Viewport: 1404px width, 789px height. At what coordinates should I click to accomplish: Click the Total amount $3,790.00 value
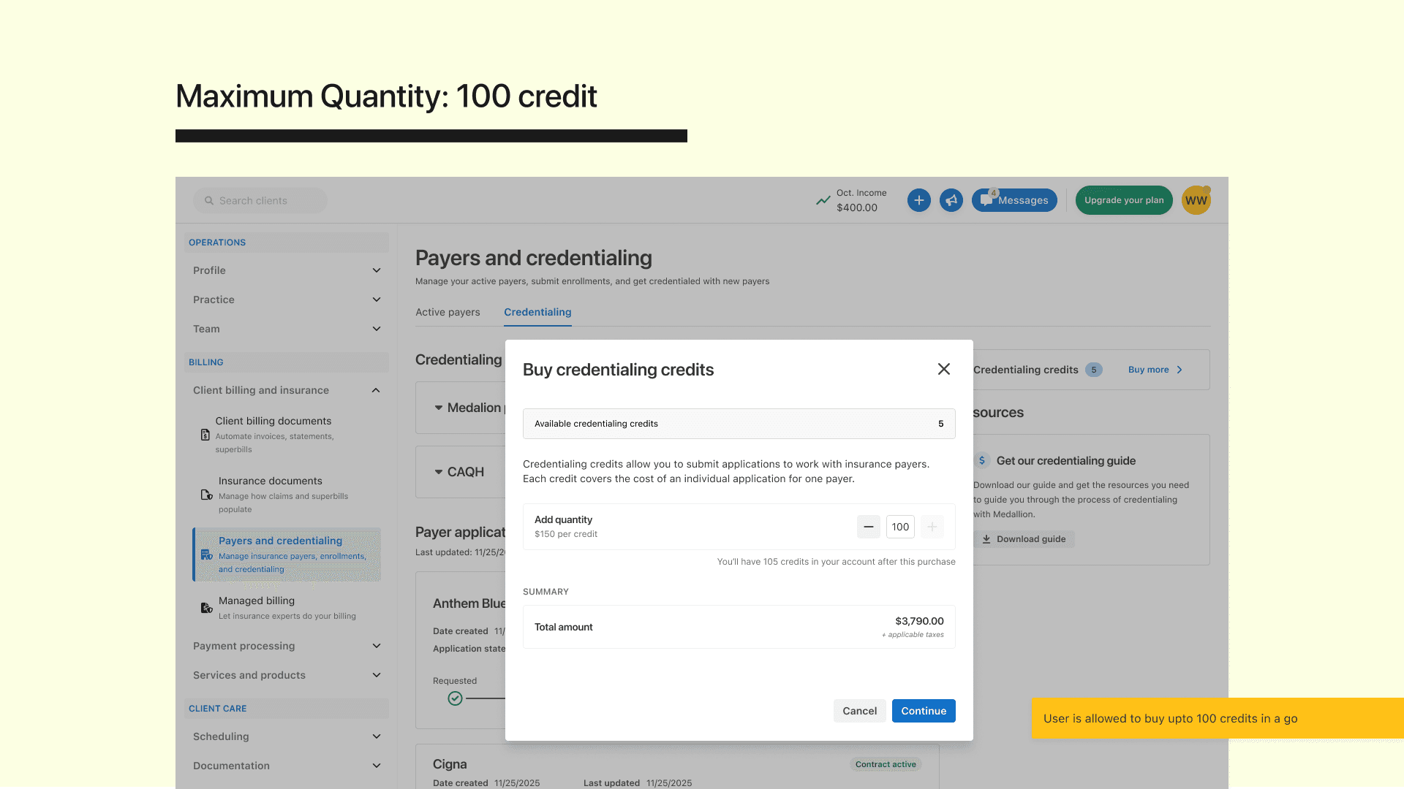(x=919, y=621)
